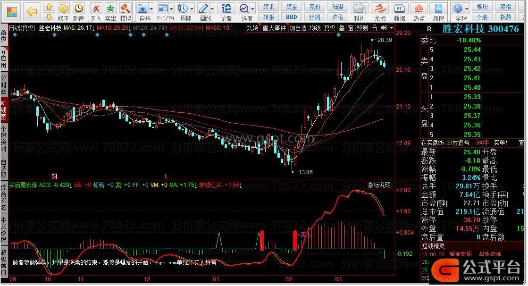
Task: Click the 陆港 button
Action: pyautogui.click(x=338, y=7)
